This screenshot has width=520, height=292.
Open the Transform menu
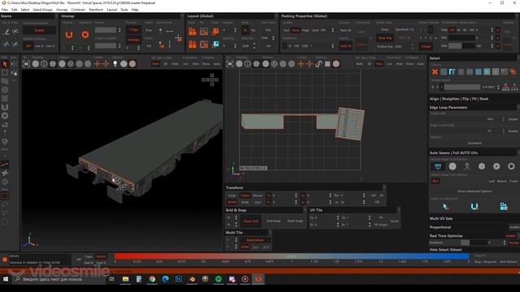[x=96, y=10]
